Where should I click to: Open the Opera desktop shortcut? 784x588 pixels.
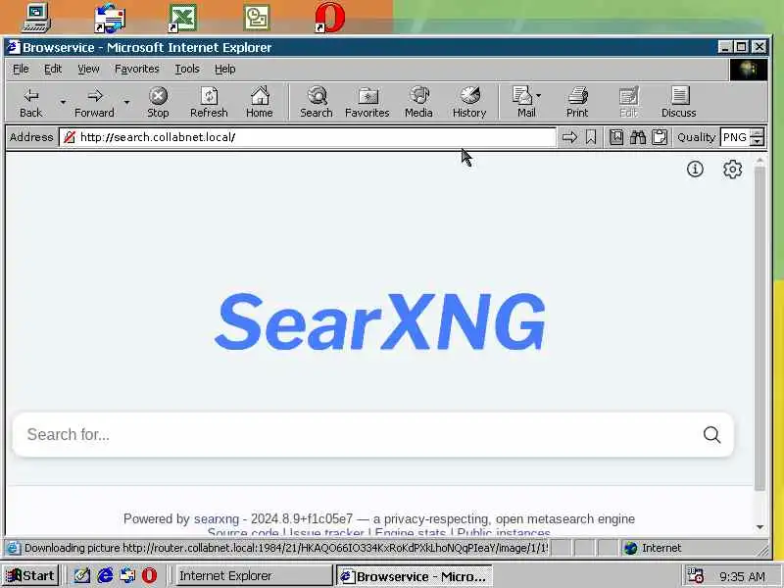pos(330,18)
